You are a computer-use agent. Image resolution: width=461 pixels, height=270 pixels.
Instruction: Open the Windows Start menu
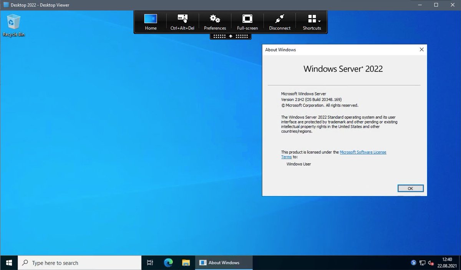[x=9, y=263]
